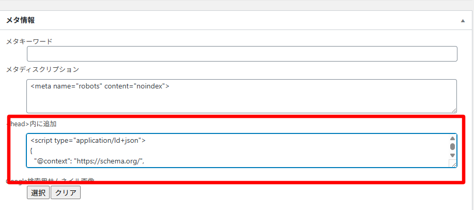Click the scrollbar thumb in head textarea
The image size is (474, 210).
click(452, 146)
